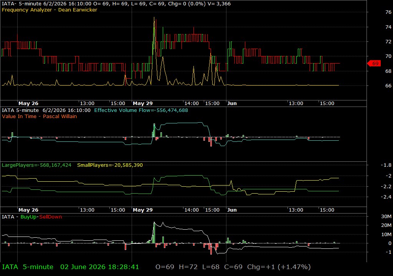Click the 'May 26' date label on top axis
This screenshot has width=393, height=276.
28,103
